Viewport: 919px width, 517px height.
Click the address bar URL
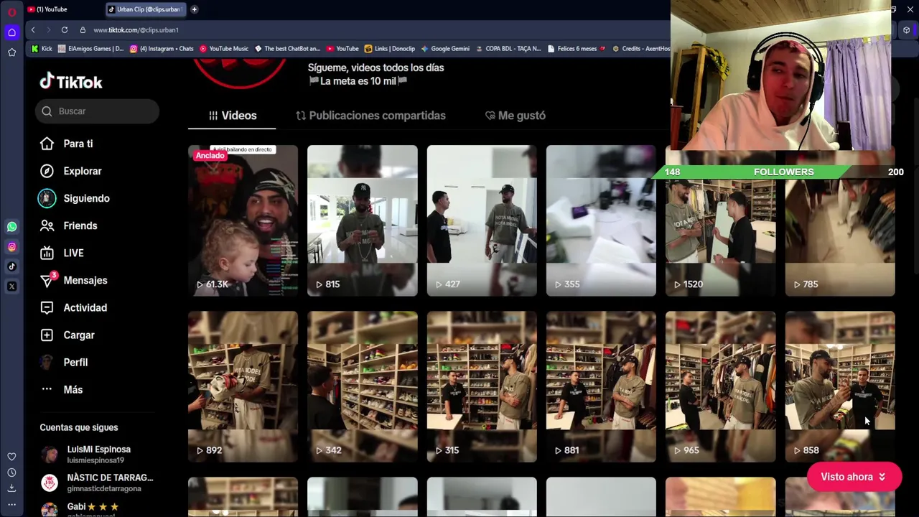coord(136,30)
